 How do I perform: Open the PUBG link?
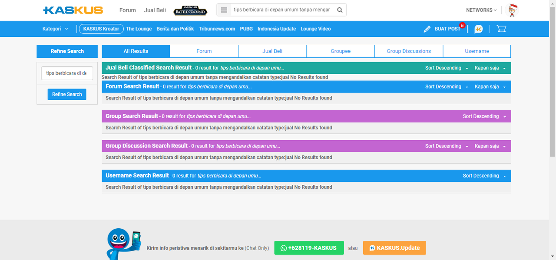pos(246,29)
